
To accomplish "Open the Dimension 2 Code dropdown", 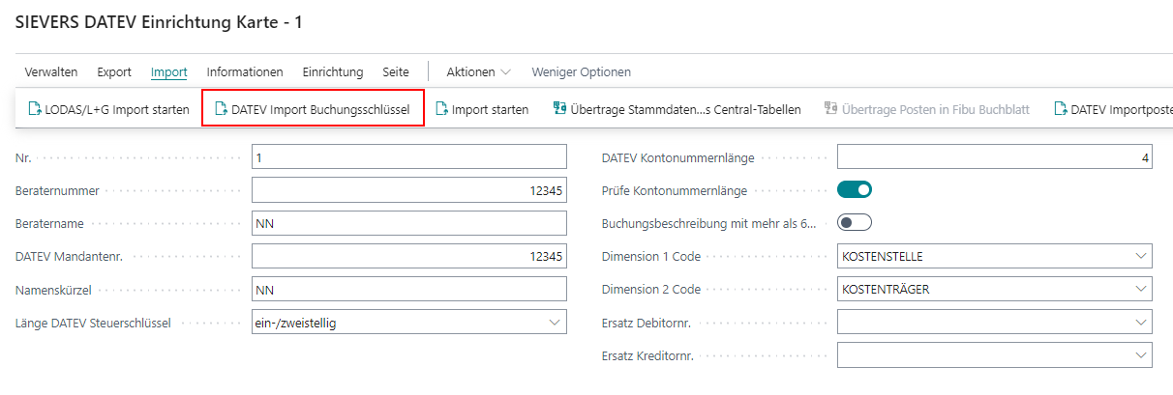I will pyautogui.click(x=1139, y=289).
